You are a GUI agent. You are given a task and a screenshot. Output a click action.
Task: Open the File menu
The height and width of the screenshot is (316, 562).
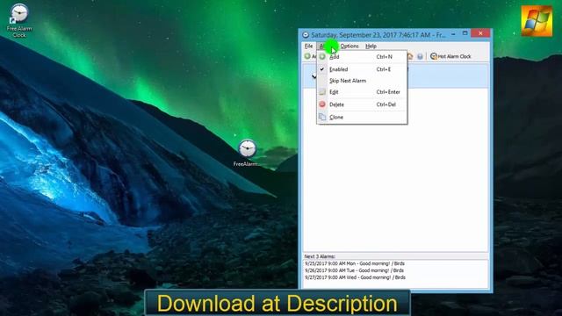(308, 47)
